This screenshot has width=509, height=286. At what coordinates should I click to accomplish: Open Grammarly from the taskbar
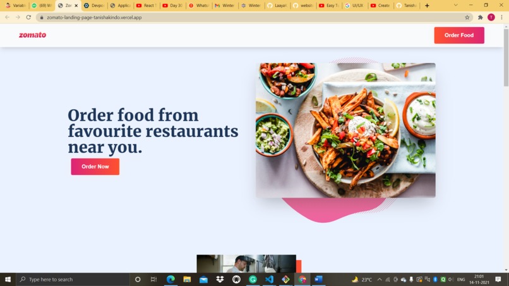point(253,279)
